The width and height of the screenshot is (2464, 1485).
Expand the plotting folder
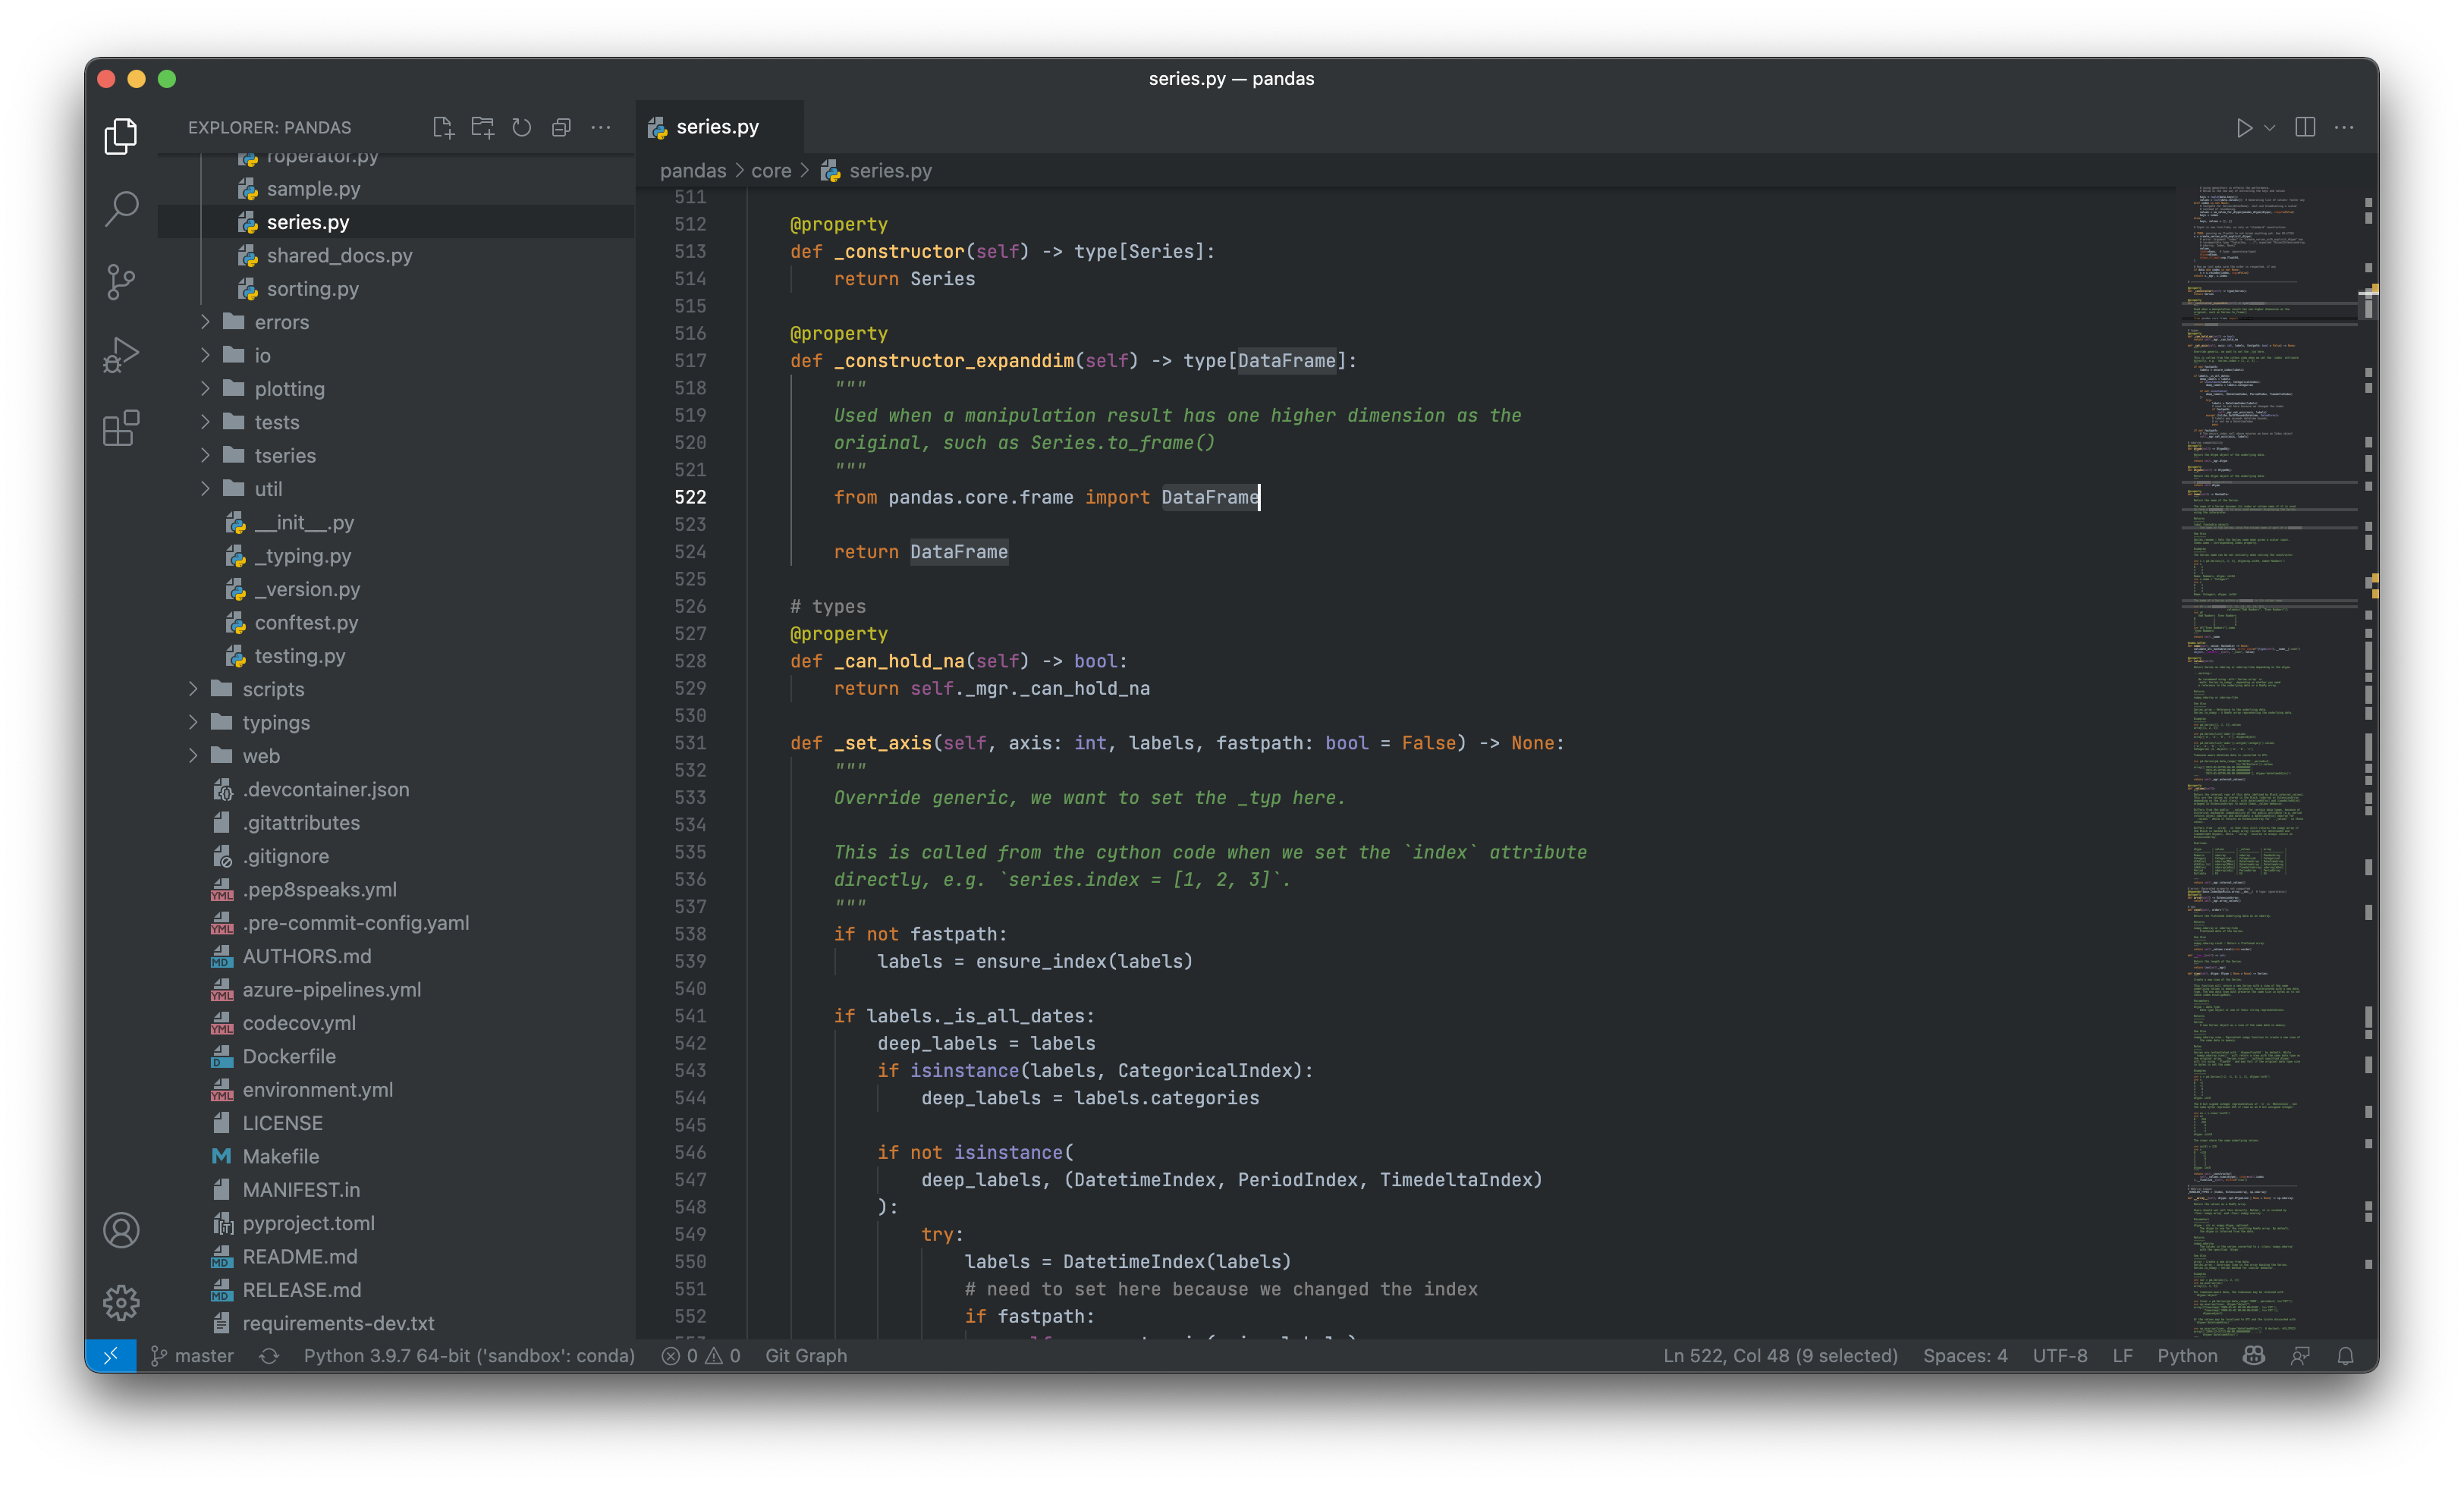click(x=289, y=389)
